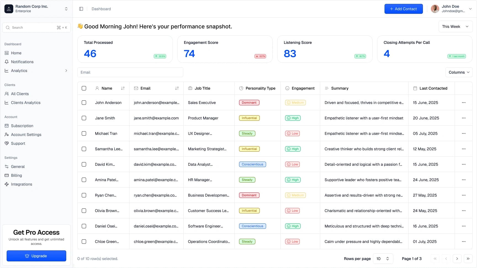
Task: Focus the Email filter input field
Action: tap(130, 72)
